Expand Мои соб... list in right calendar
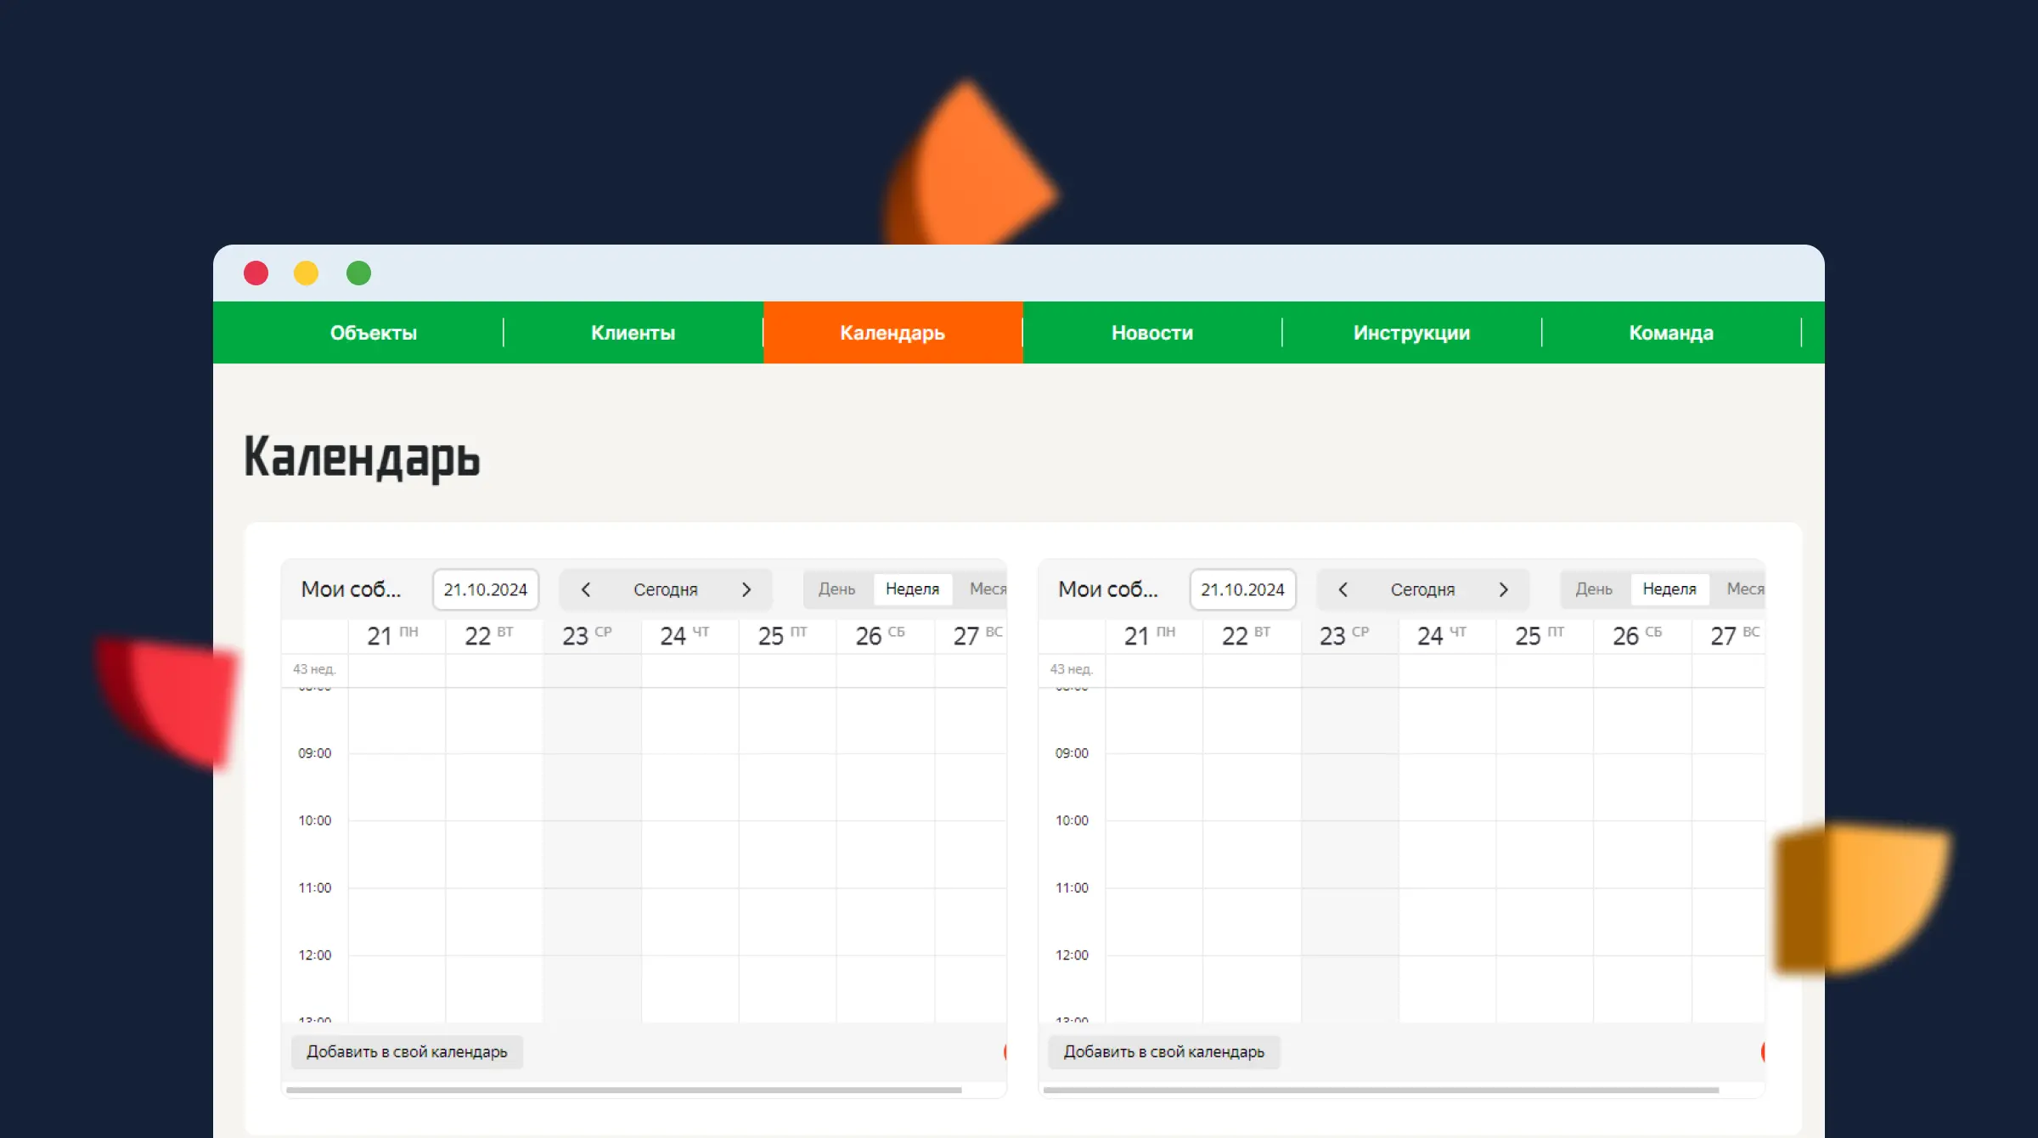Viewport: 2038px width, 1138px height. pos(1107,589)
